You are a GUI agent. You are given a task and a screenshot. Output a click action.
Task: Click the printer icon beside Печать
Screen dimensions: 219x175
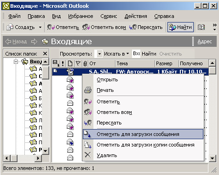[x=88, y=90]
